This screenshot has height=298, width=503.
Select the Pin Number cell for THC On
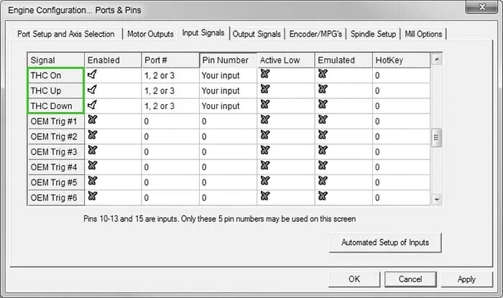pyautogui.click(x=228, y=75)
